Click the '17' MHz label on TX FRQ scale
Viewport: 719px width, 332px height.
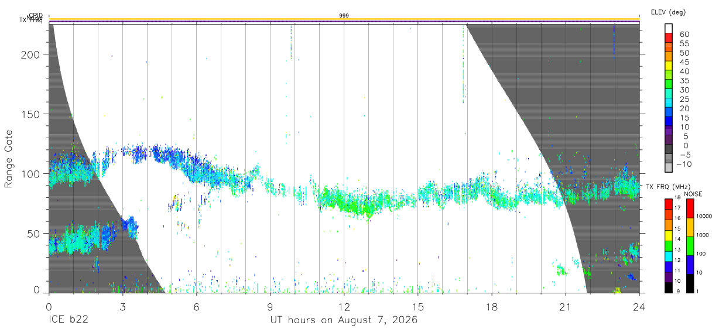pos(678,208)
